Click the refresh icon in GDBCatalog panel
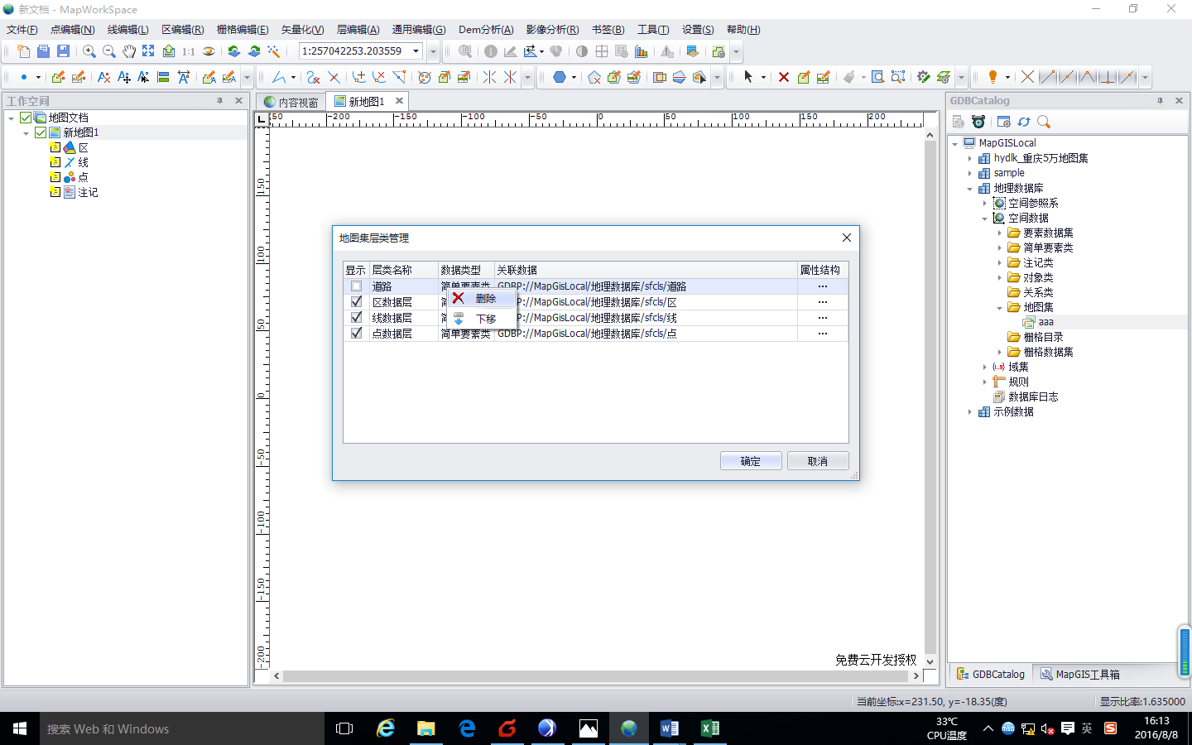Screen dimensions: 1192x745 click(x=1024, y=122)
